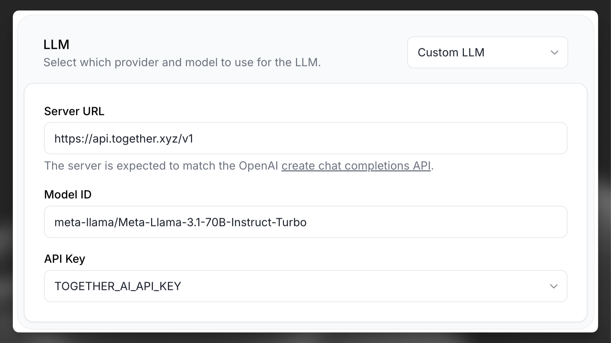Click the chevron in the API Key selector

pos(554,286)
